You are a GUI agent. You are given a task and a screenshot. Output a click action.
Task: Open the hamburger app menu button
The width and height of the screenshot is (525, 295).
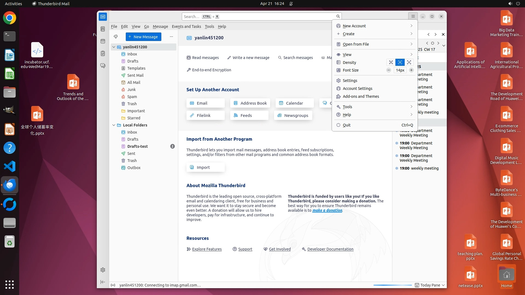[x=413, y=16]
